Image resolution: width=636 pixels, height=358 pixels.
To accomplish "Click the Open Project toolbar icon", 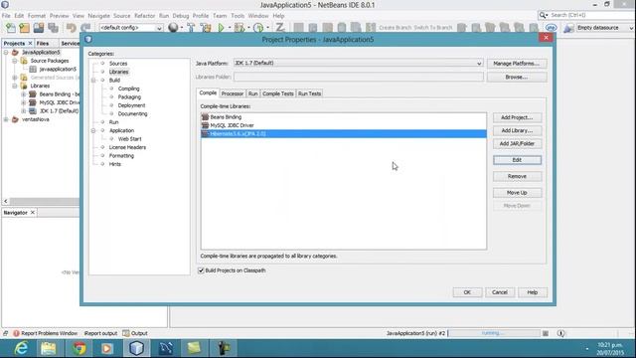I will click(39, 28).
